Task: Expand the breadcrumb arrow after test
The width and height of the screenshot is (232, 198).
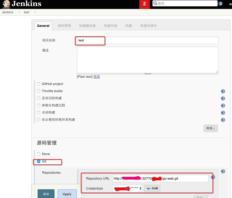Action: coord(35,12)
